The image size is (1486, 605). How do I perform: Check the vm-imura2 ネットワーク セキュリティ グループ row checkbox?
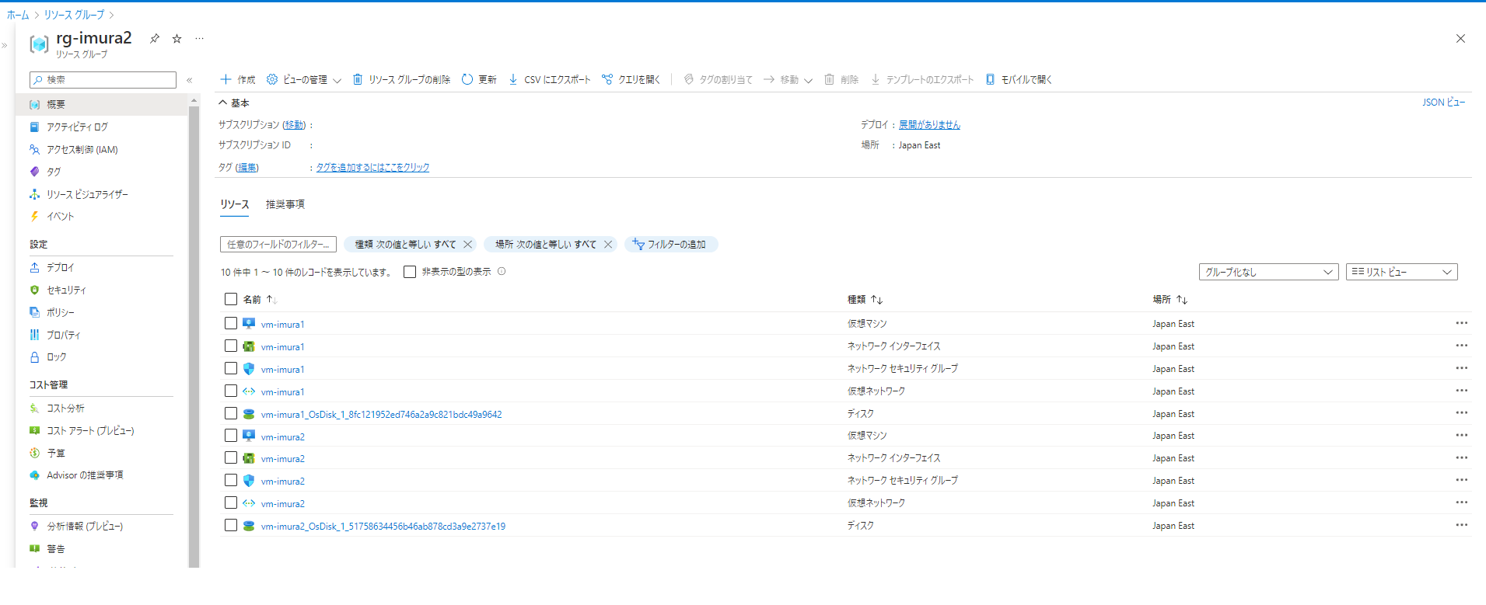(231, 480)
